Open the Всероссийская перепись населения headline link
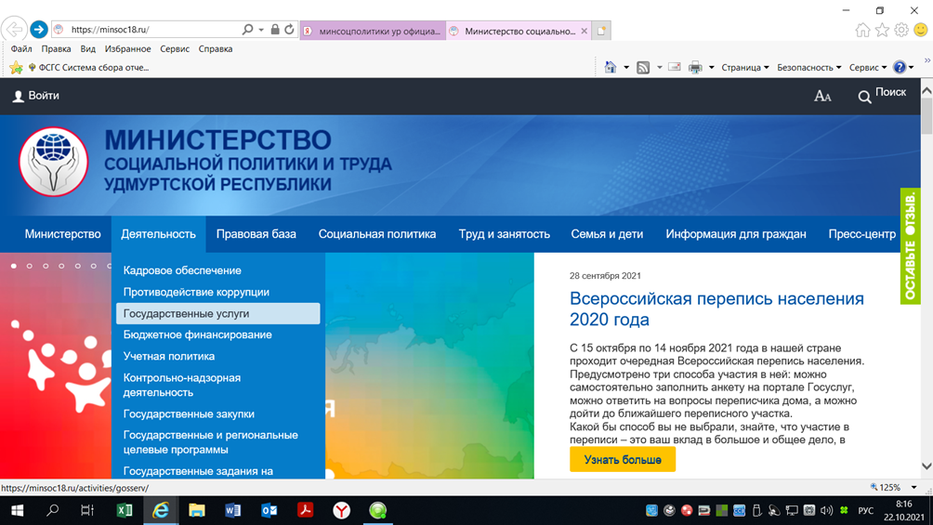 pyautogui.click(x=716, y=308)
